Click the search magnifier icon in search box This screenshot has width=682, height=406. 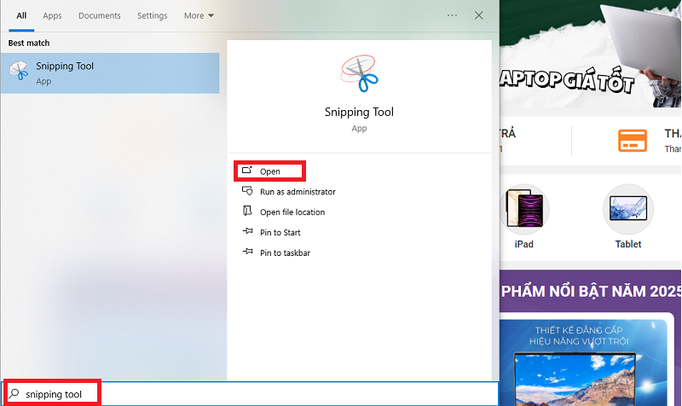coord(14,394)
